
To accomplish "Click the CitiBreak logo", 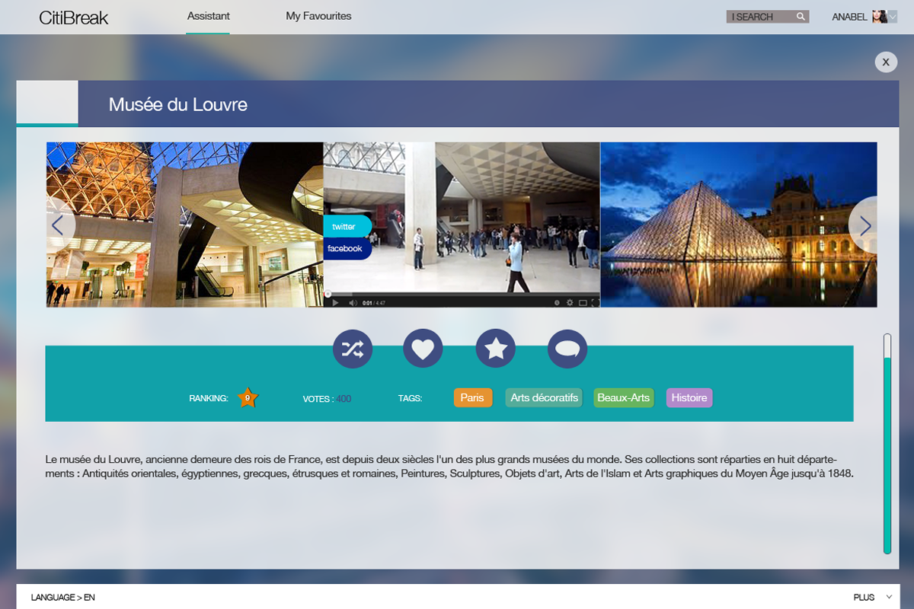I will click(74, 18).
